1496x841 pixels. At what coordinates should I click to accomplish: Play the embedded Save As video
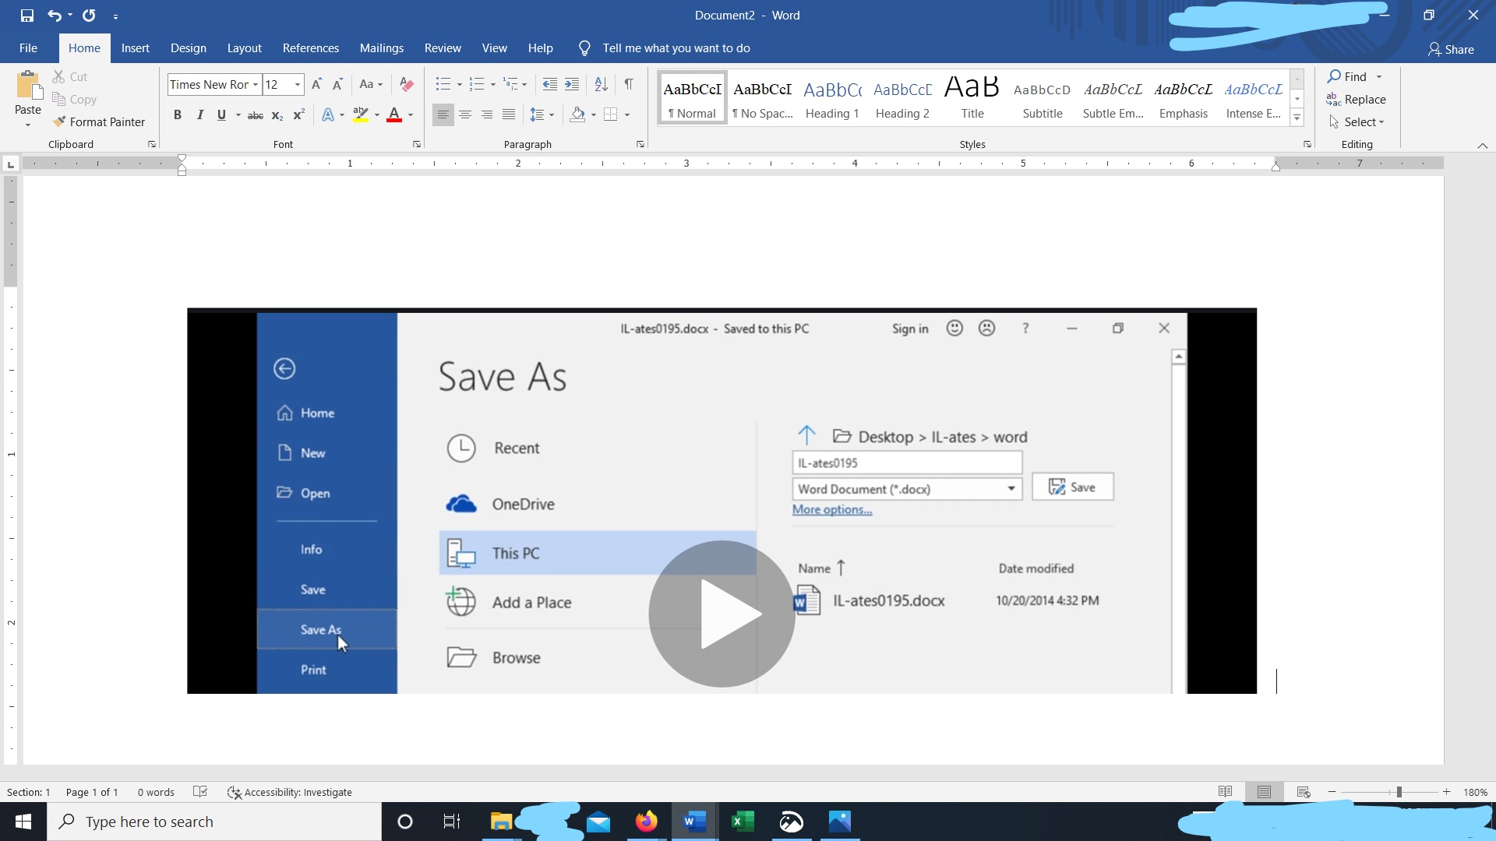point(722,614)
